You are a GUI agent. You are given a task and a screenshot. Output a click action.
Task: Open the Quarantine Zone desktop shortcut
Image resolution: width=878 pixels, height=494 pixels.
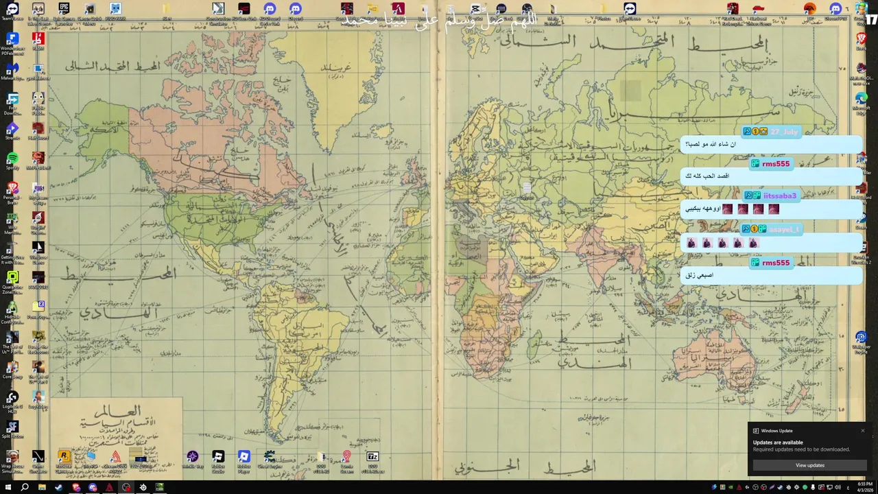(12, 282)
